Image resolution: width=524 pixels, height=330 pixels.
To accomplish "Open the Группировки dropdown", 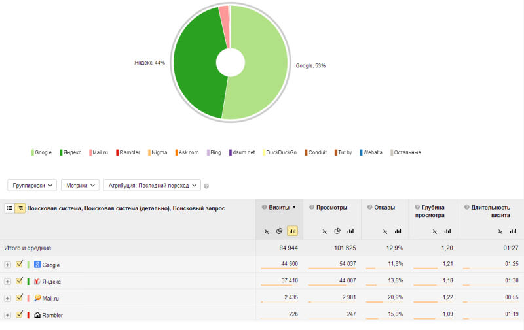I will (32, 186).
